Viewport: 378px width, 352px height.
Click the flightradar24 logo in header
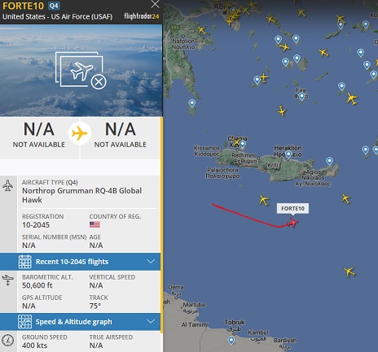click(x=142, y=16)
